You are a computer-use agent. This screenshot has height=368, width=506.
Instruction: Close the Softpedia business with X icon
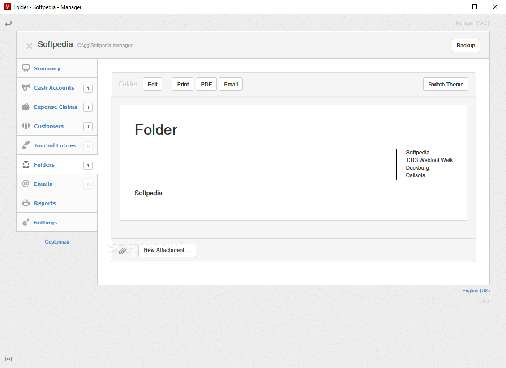click(29, 46)
